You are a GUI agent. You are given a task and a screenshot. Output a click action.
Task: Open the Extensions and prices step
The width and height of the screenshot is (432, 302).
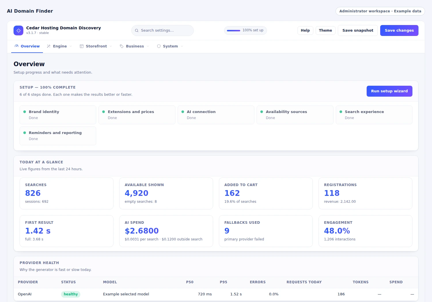point(137,115)
